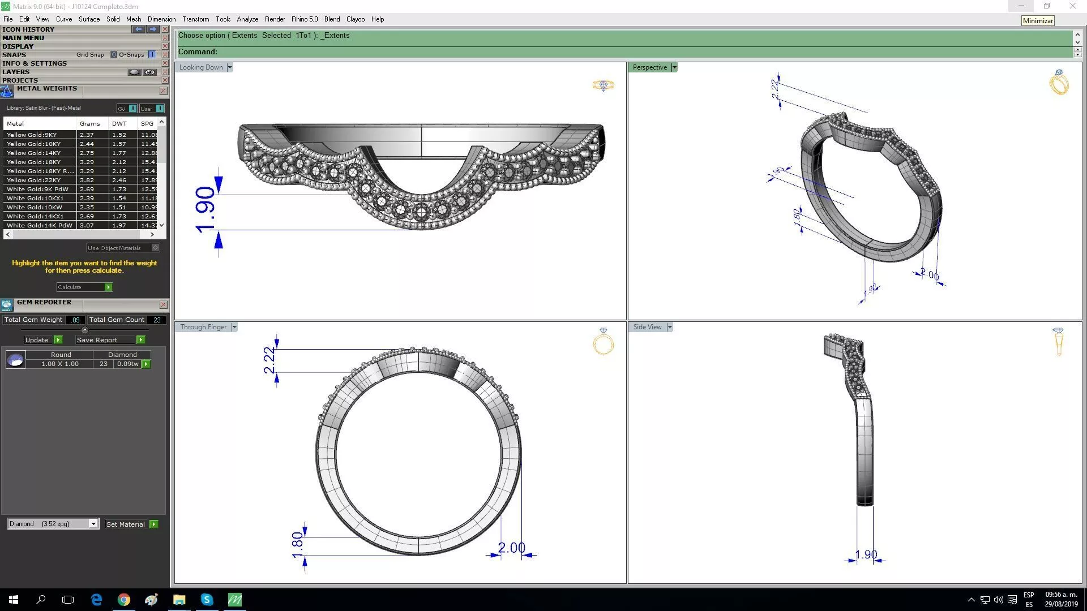Click the ring icon in Perspective viewport

point(1059,83)
